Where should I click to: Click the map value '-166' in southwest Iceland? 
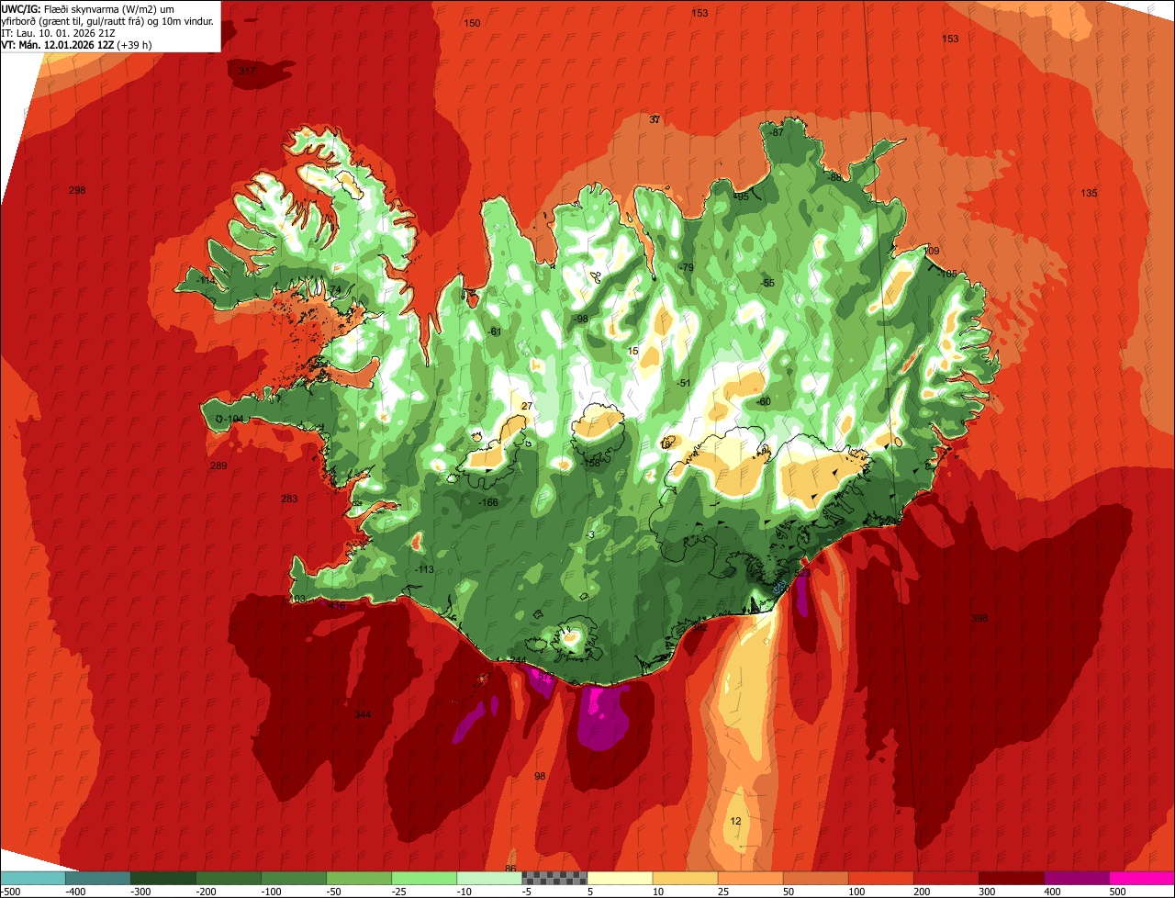tap(488, 502)
